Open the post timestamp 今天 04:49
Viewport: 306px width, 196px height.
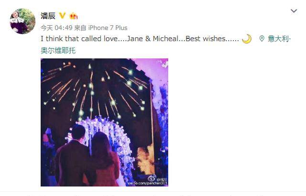point(56,28)
